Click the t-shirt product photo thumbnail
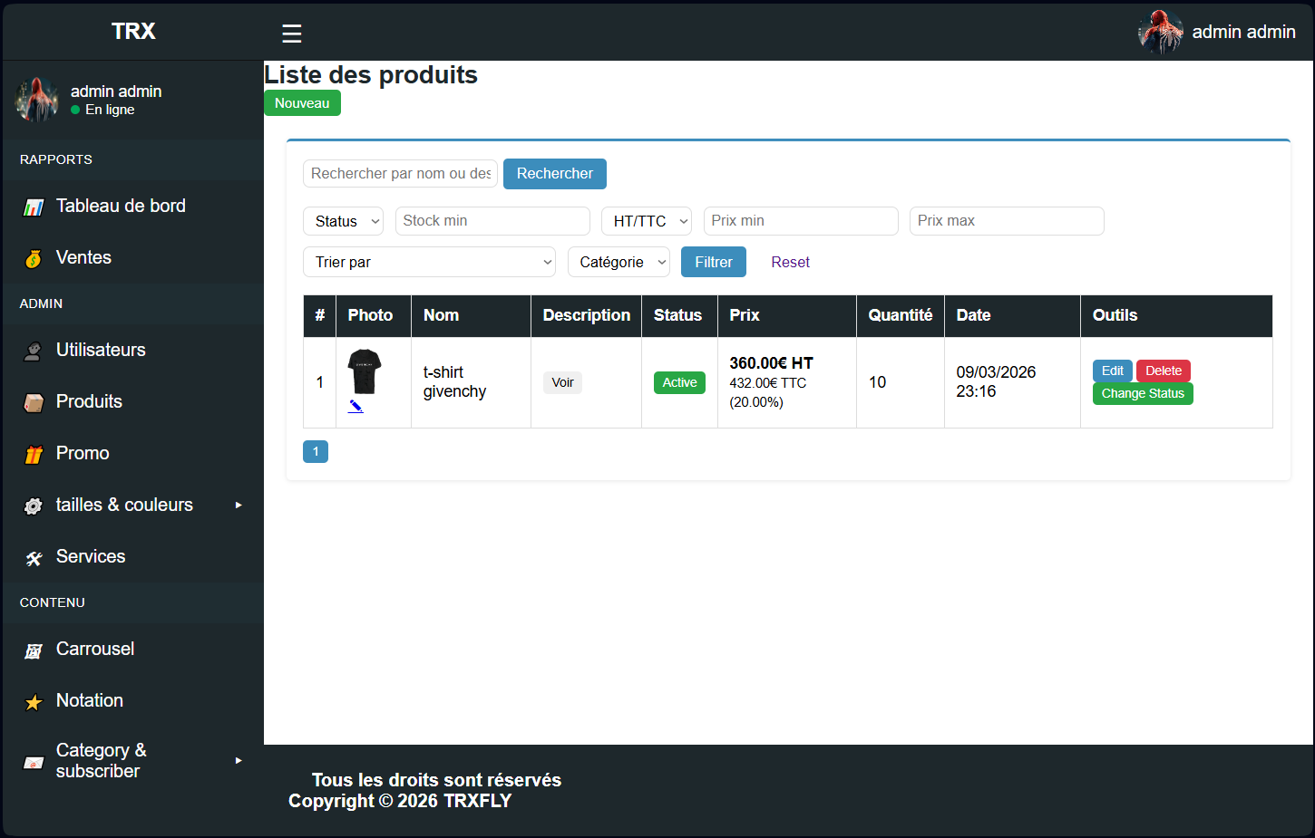 click(365, 371)
